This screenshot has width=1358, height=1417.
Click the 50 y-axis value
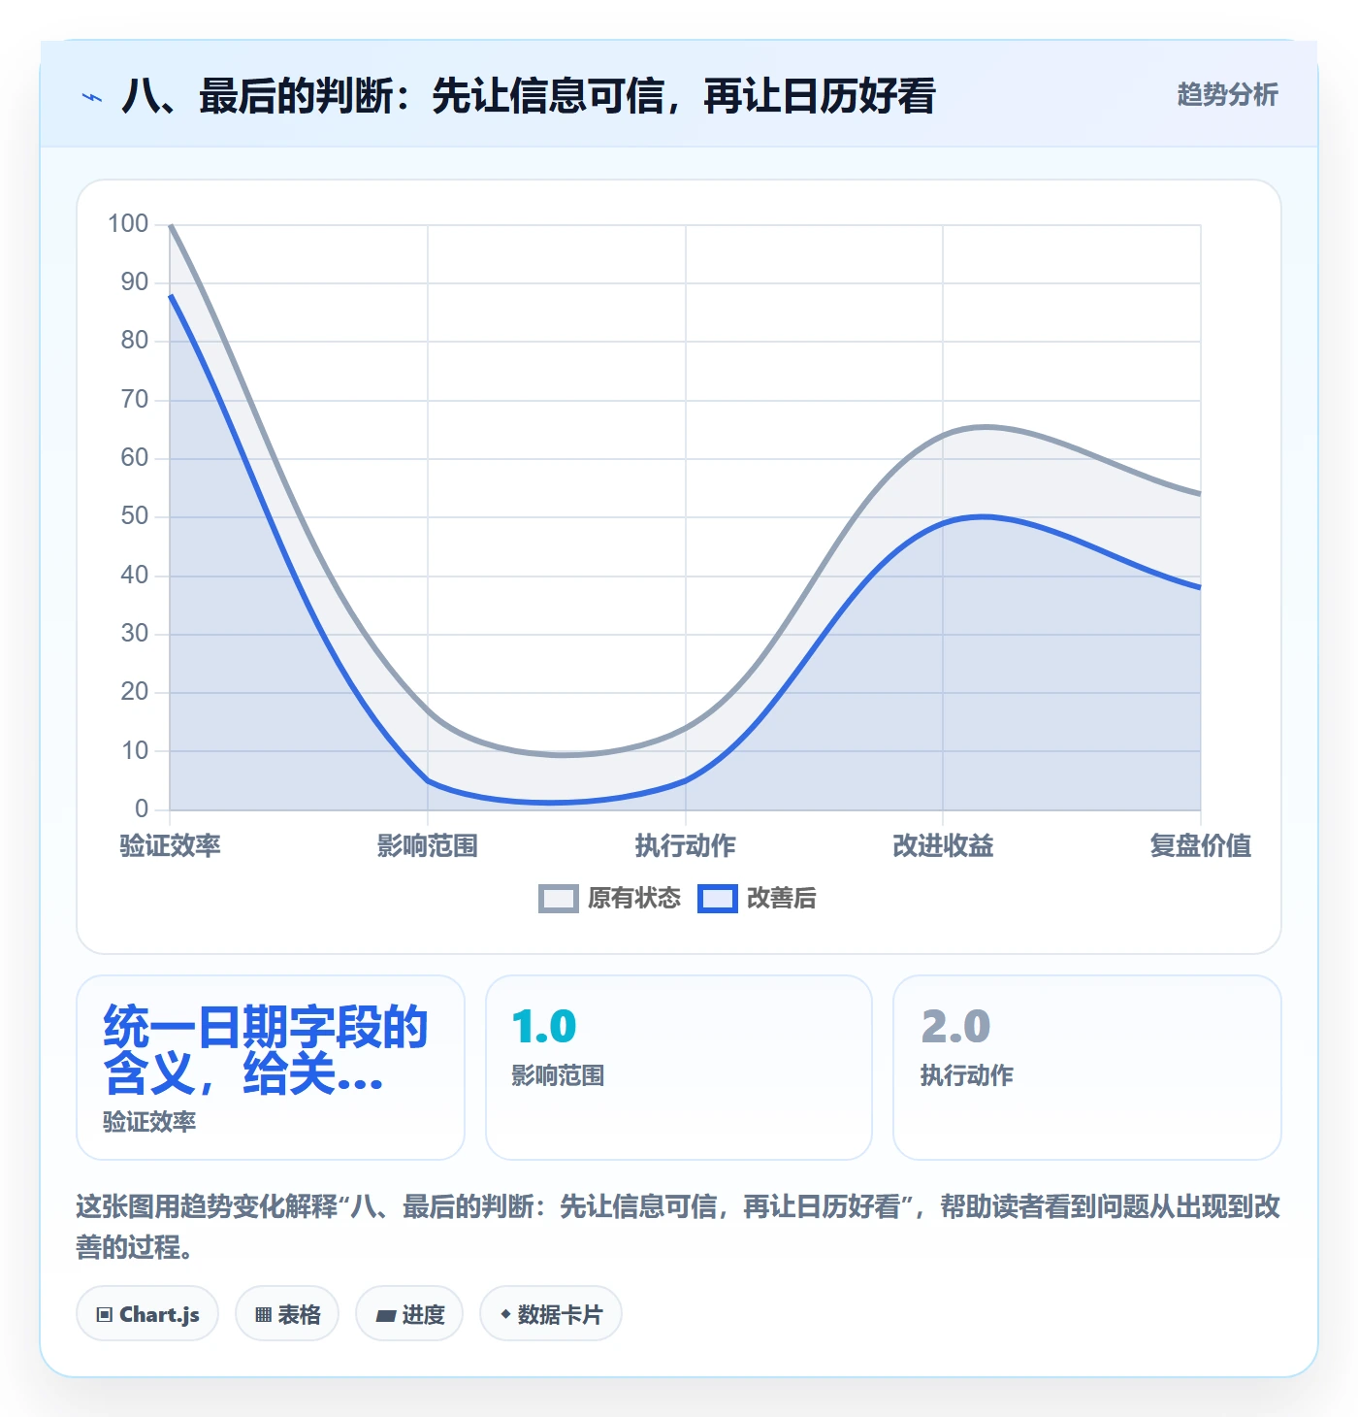(x=135, y=516)
